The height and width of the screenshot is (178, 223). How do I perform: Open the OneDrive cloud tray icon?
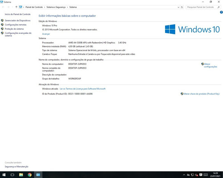point(188,175)
